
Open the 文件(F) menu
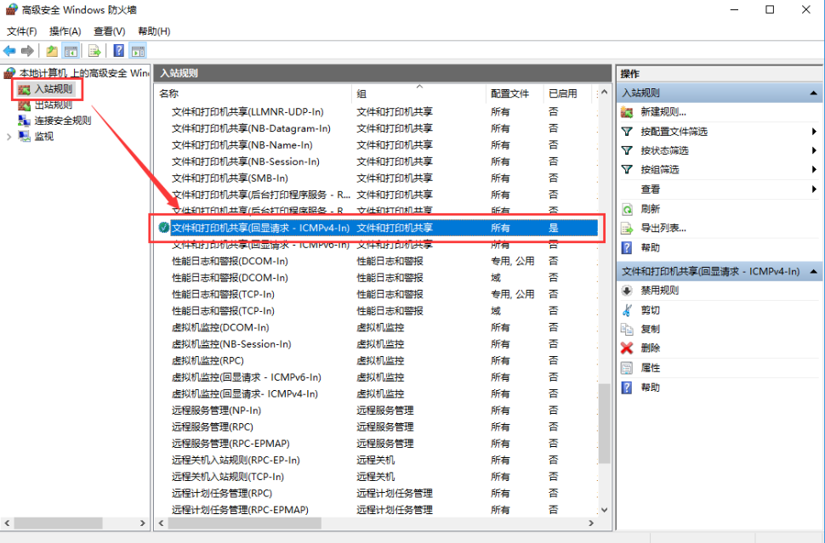coord(21,31)
